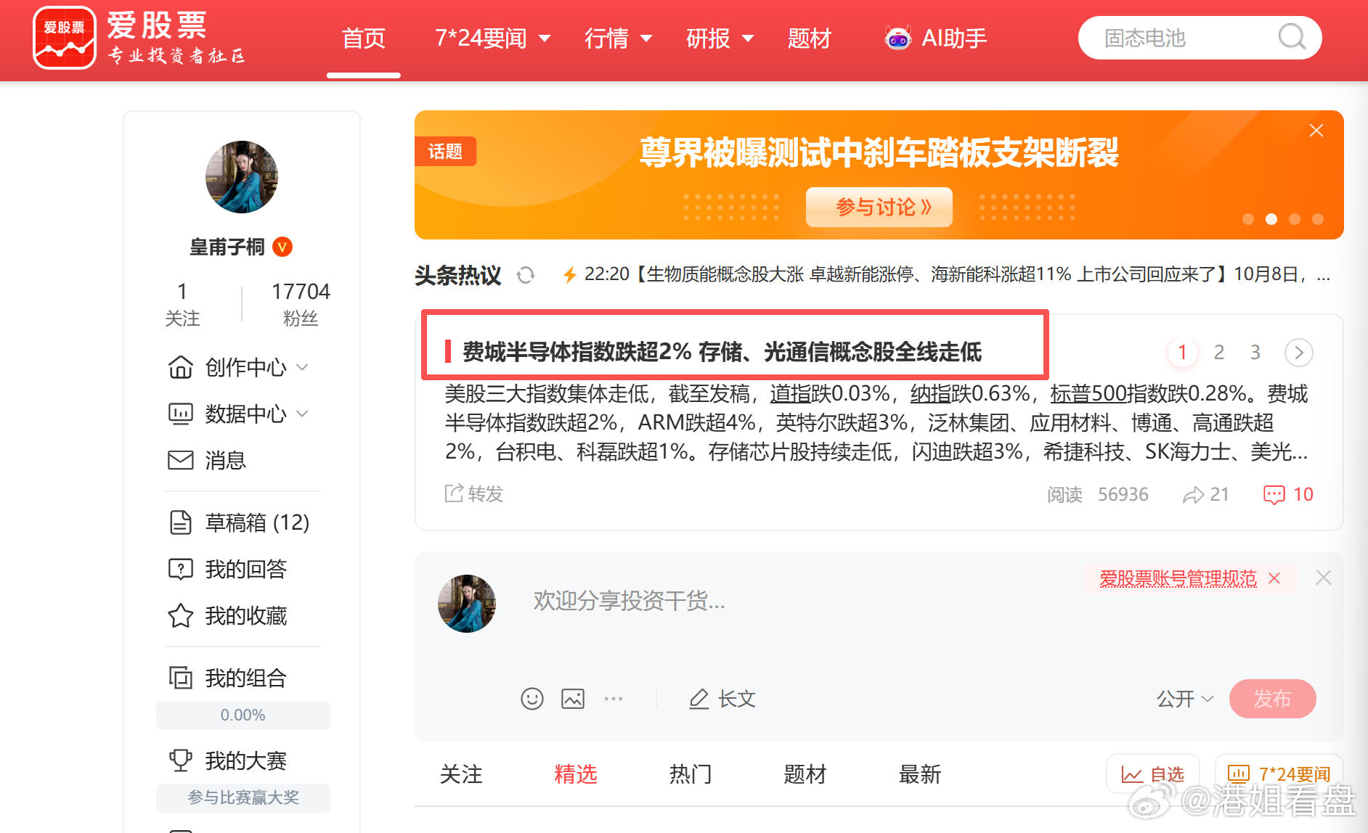Image resolution: width=1368 pixels, height=833 pixels.
Task: Click the 数据中心 monitor icon
Action: [181, 414]
